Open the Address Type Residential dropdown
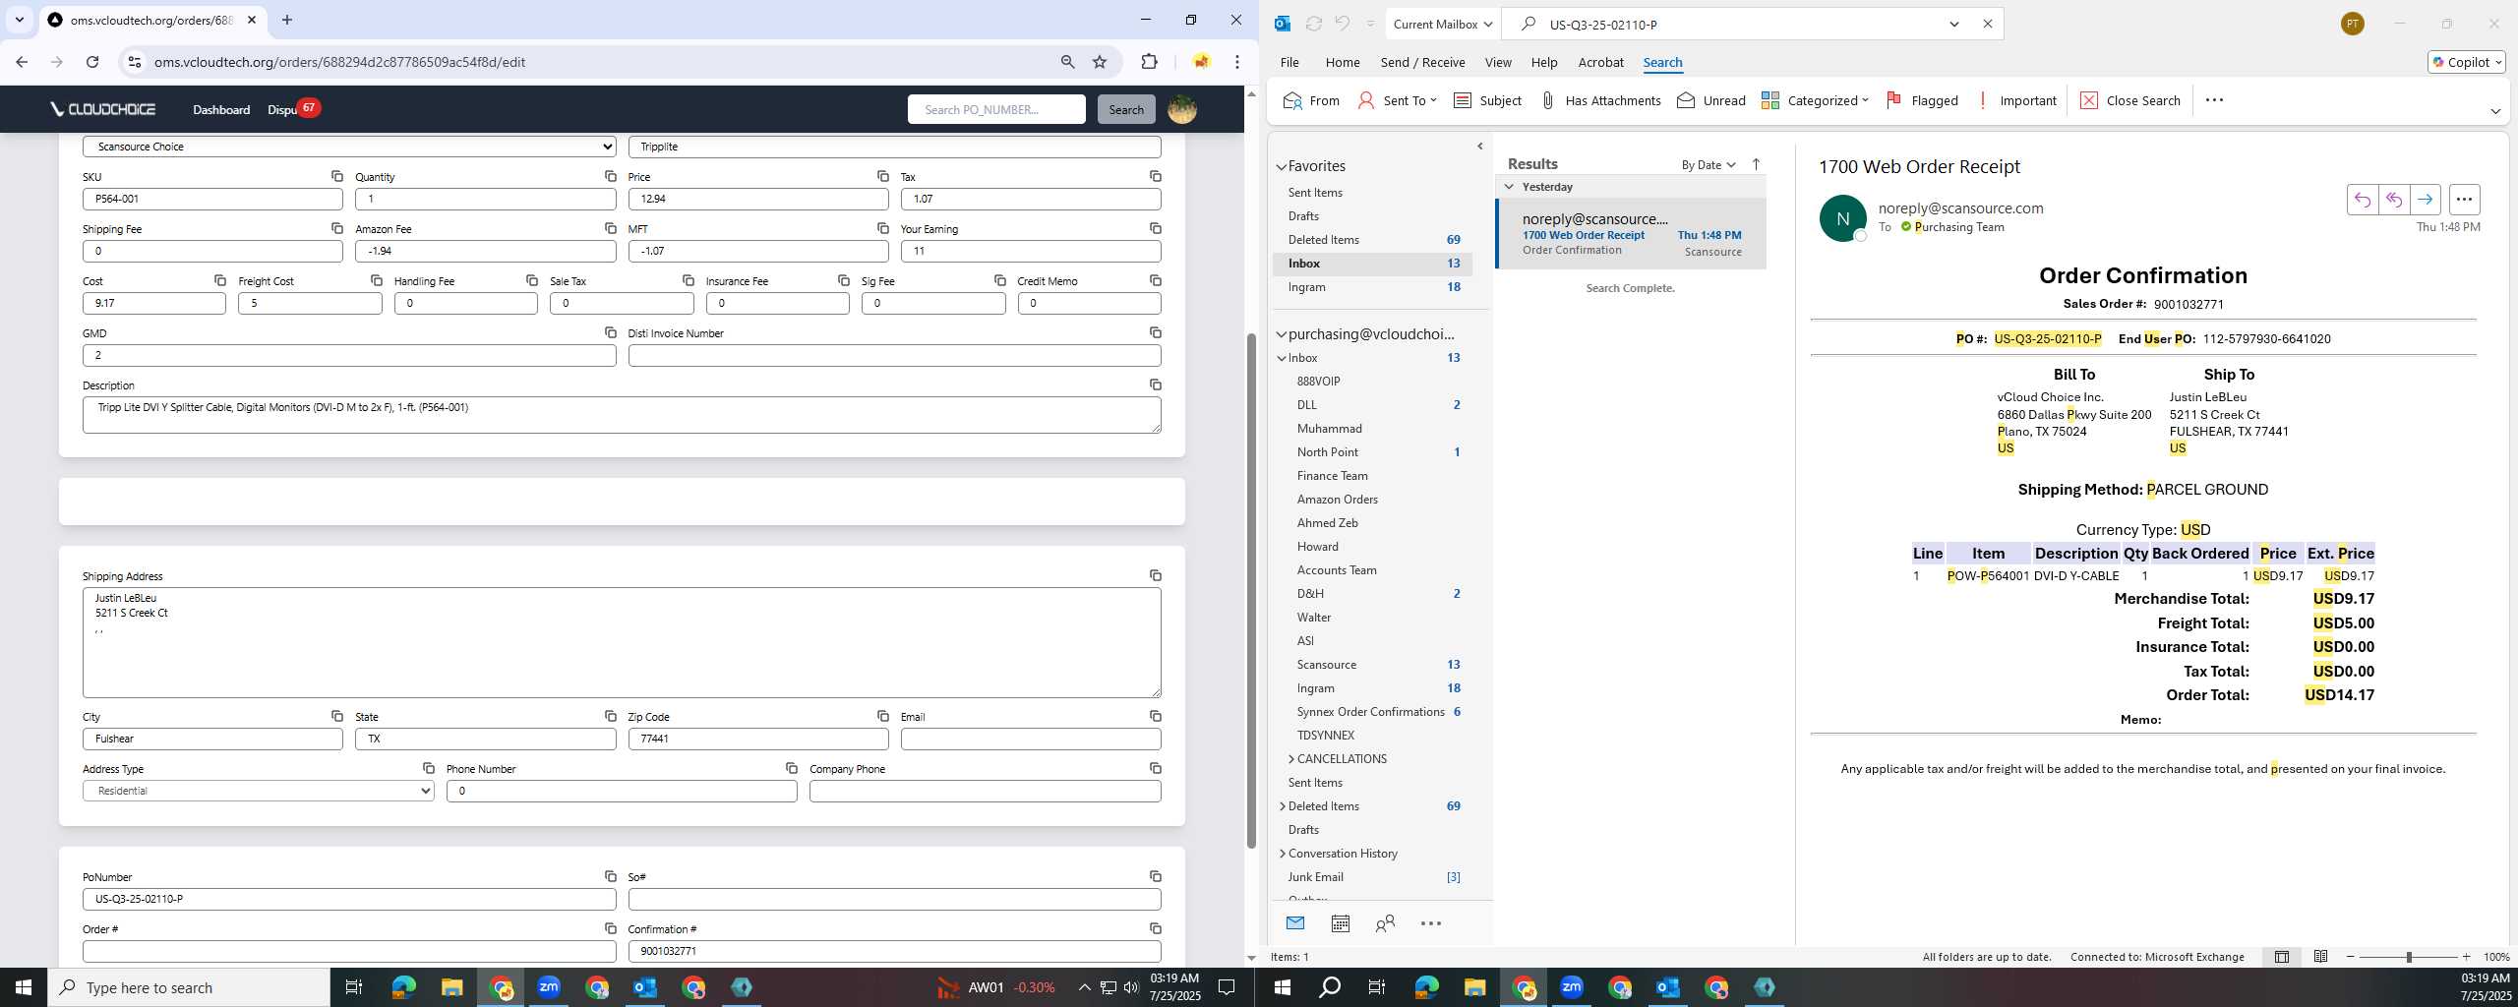Image resolution: width=2518 pixels, height=1007 pixels. [x=258, y=791]
